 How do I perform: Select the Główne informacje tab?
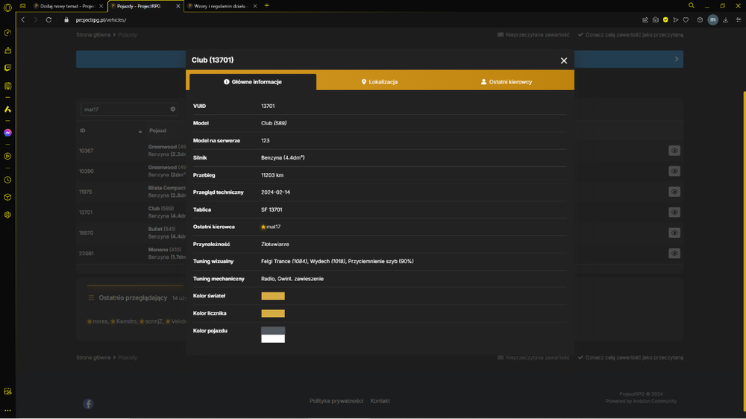pyautogui.click(x=253, y=82)
